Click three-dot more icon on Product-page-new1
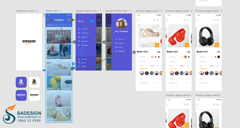This screenshot has height=128, width=240. click(x=160, y=20)
